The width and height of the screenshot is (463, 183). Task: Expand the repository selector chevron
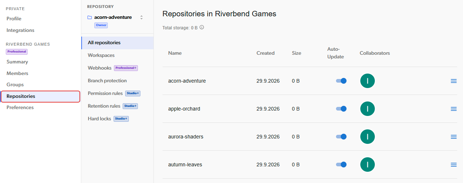[x=142, y=17]
